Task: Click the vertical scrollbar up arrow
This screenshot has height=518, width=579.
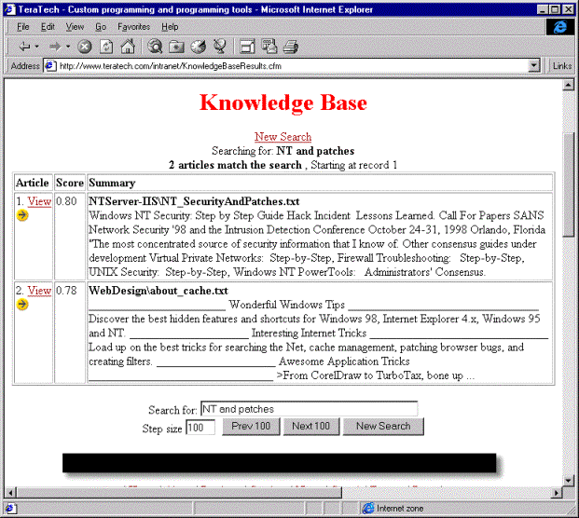Action: 569,86
